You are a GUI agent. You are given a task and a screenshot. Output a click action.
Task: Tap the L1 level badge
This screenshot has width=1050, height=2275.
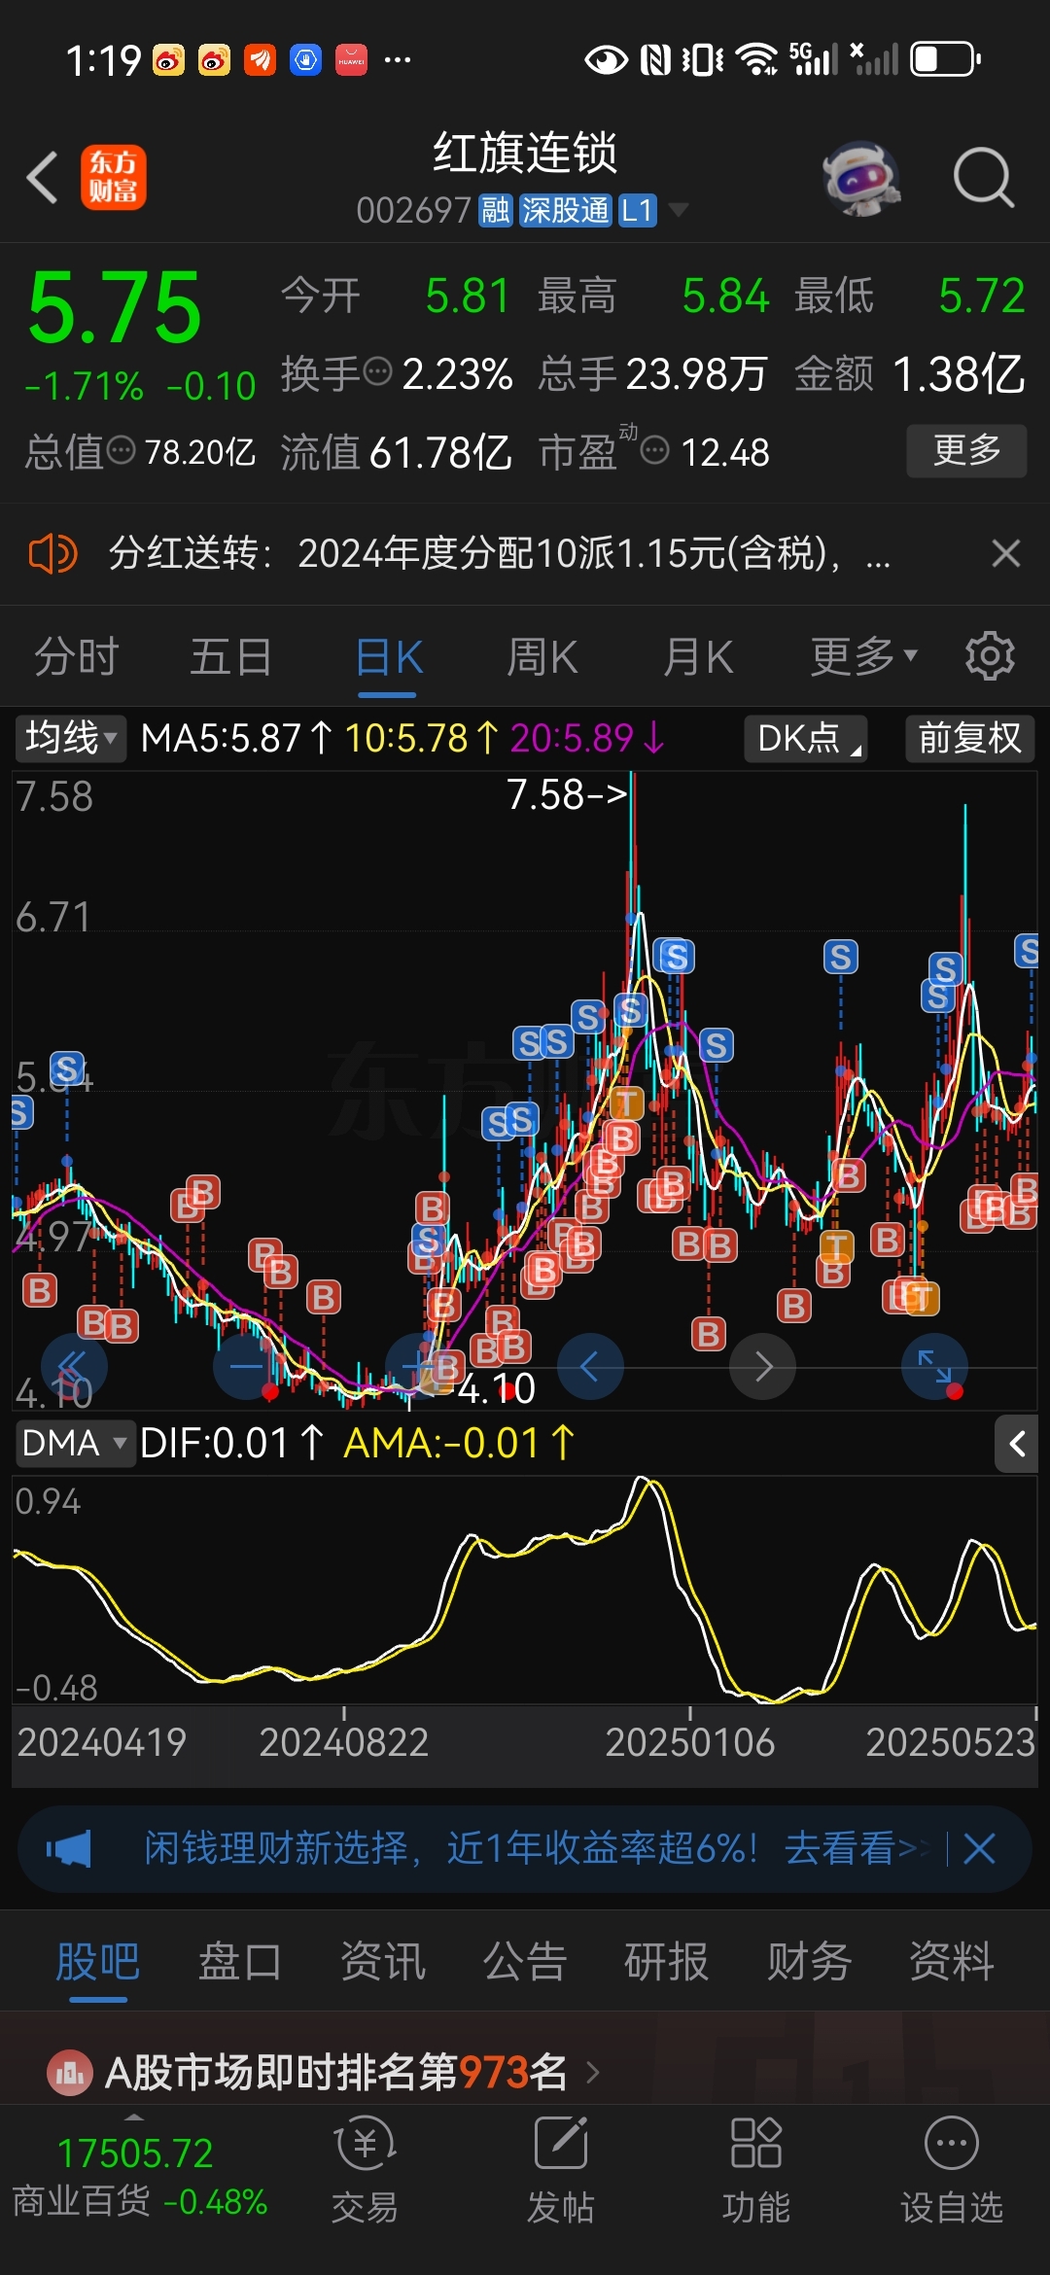637,210
